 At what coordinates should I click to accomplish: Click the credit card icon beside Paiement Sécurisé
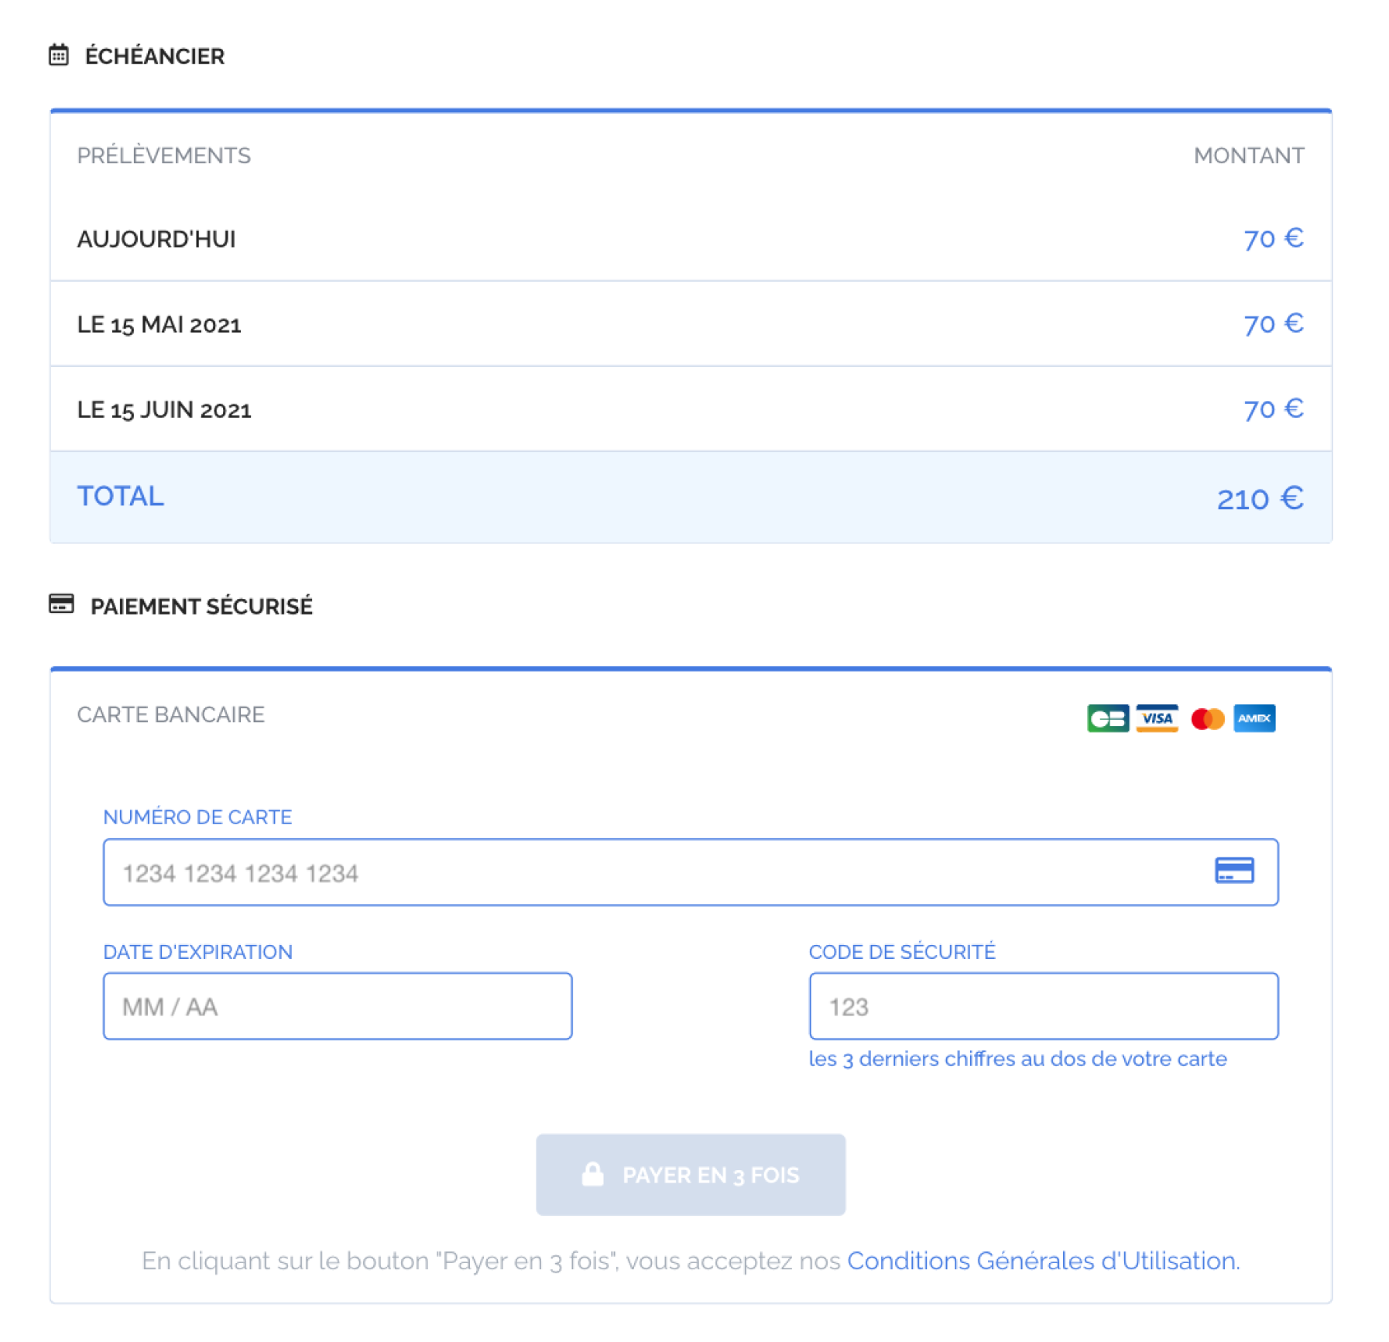click(61, 604)
